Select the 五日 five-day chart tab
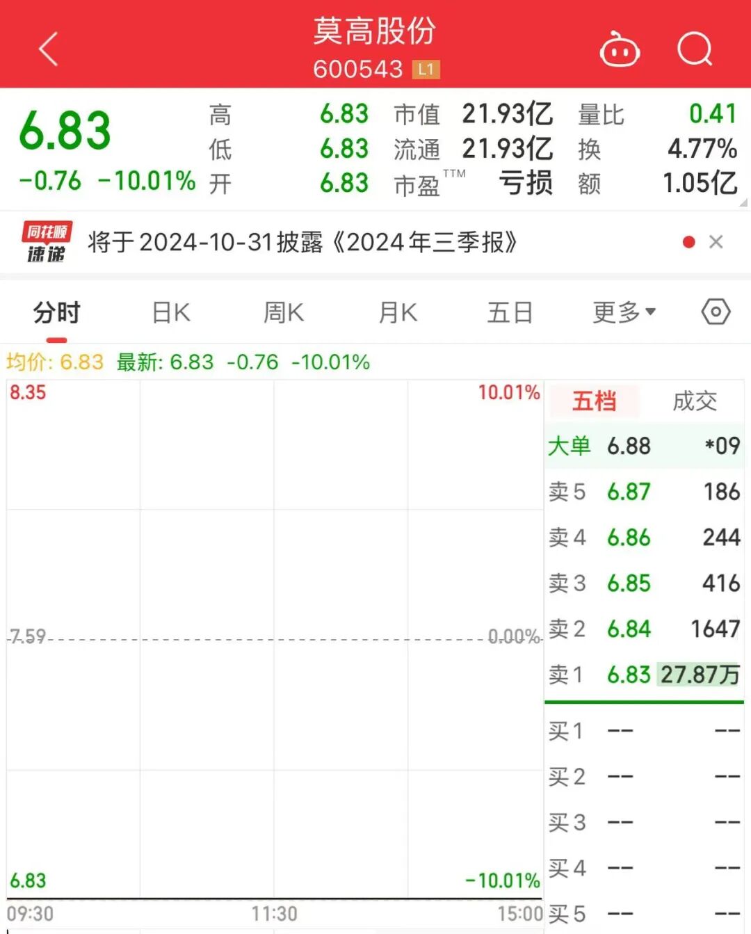 tap(510, 312)
